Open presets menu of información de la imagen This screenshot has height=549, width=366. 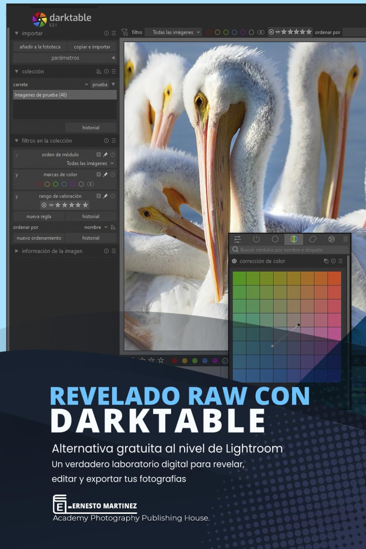click(114, 251)
